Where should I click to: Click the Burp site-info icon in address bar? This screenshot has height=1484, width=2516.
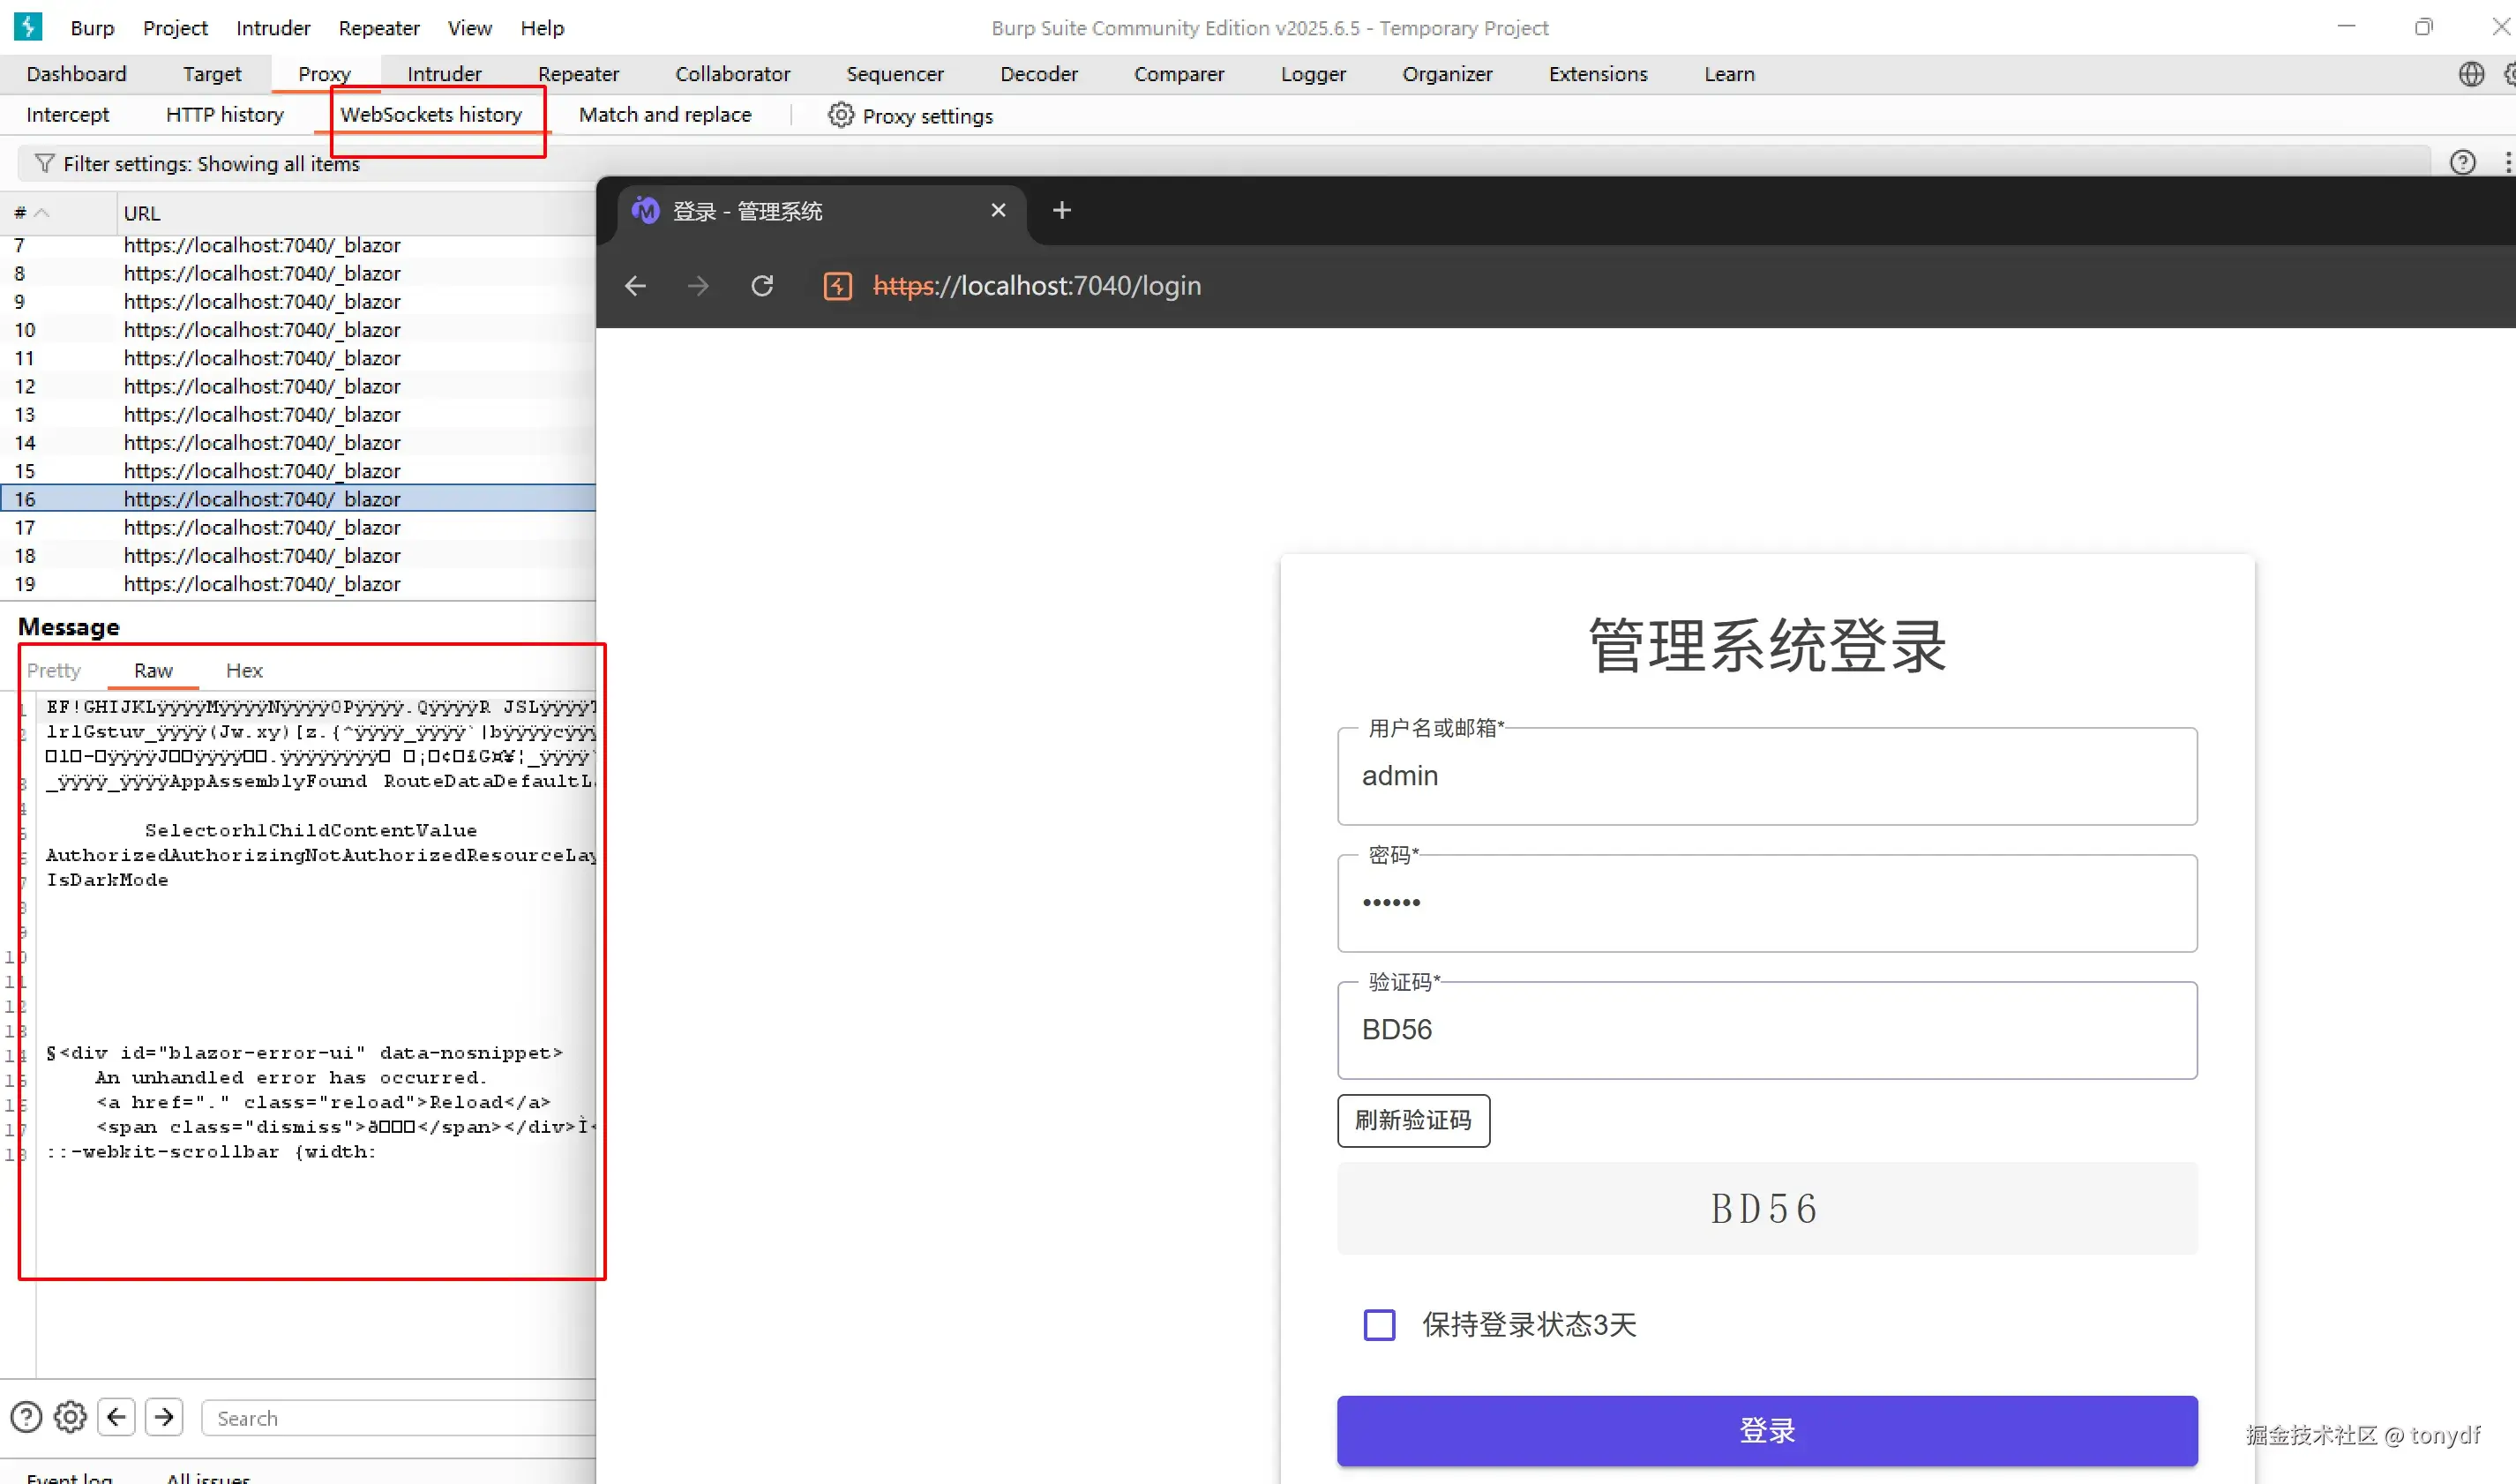(836, 286)
